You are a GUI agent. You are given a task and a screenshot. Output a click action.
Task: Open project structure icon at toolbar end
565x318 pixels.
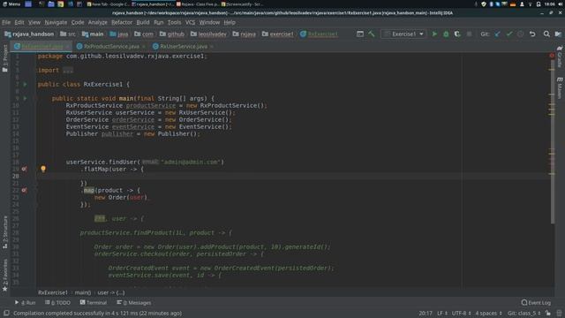(558, 34)
